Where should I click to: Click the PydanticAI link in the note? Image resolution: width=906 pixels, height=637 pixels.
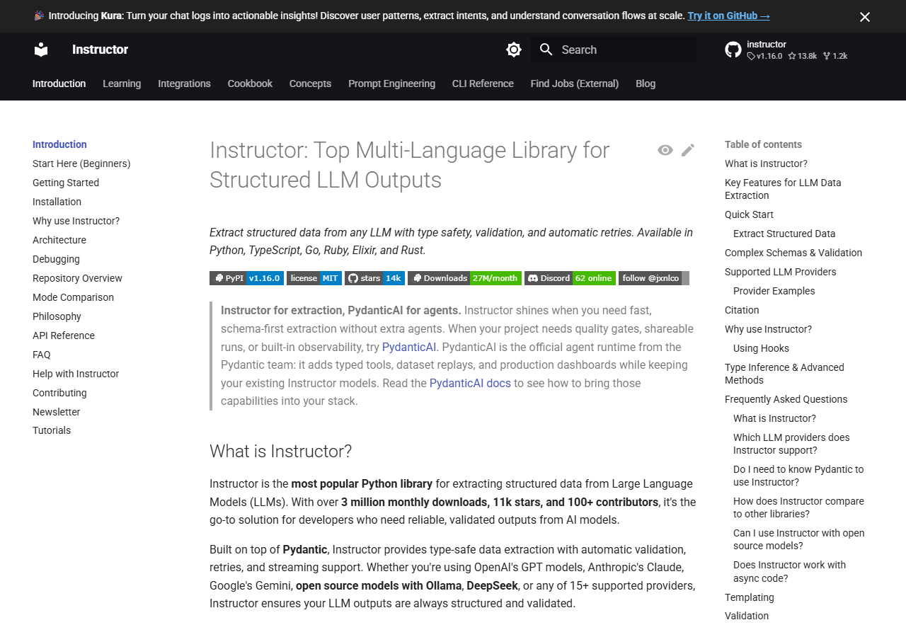409,347
